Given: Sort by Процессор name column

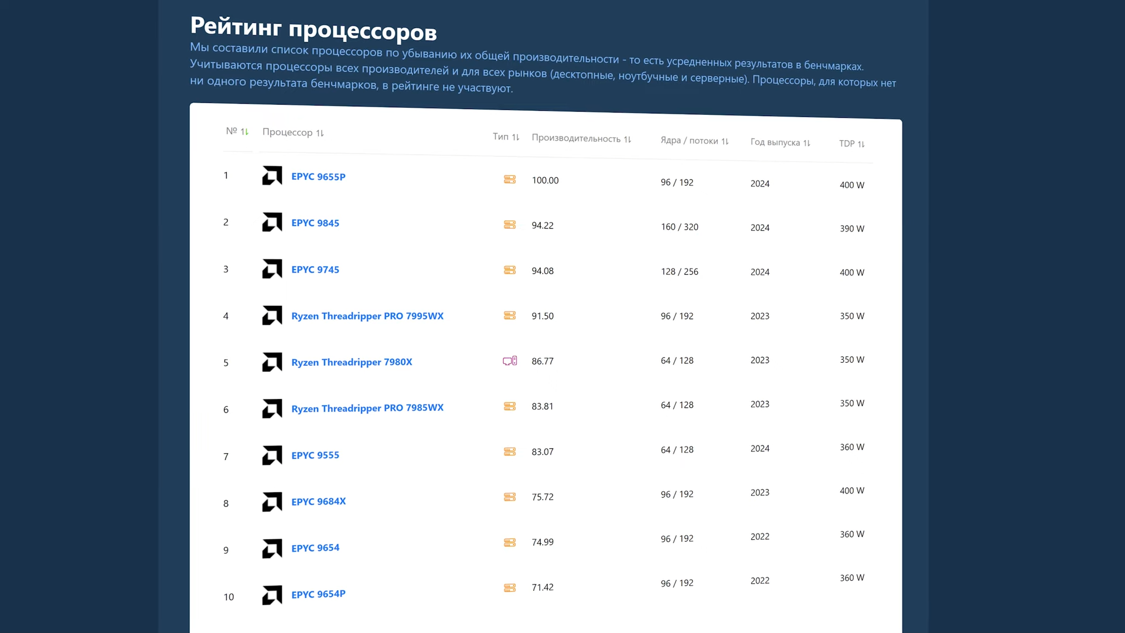Looking at the screenshot, I should 293,132.
